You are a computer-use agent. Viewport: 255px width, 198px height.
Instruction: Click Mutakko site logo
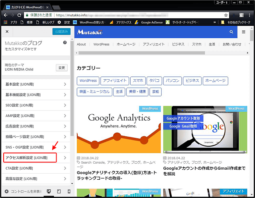pyautogui.click(x=90, y=32)
